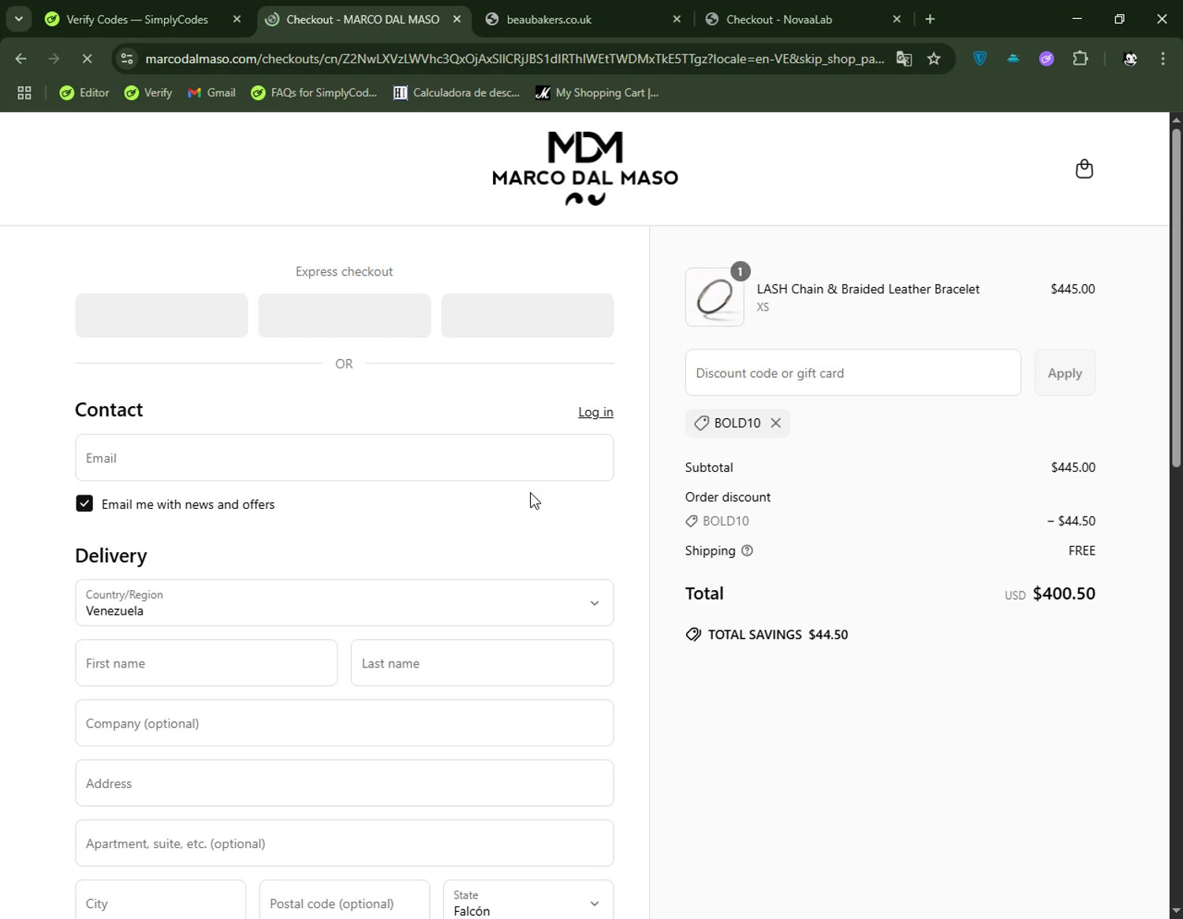Viewport: 1183px width, 919px height.
Task: Open the browser Extensions puzzle icon
Action: [1080, 58]
